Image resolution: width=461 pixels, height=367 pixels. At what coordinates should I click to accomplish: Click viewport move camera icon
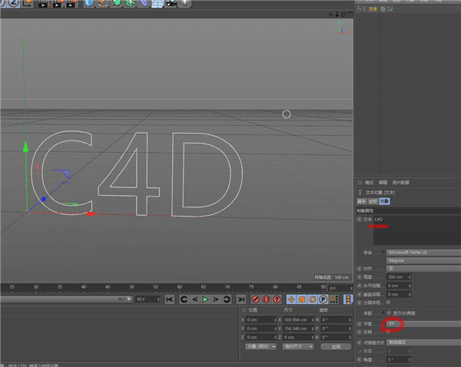pyautogui.click(x=330, y=14)
